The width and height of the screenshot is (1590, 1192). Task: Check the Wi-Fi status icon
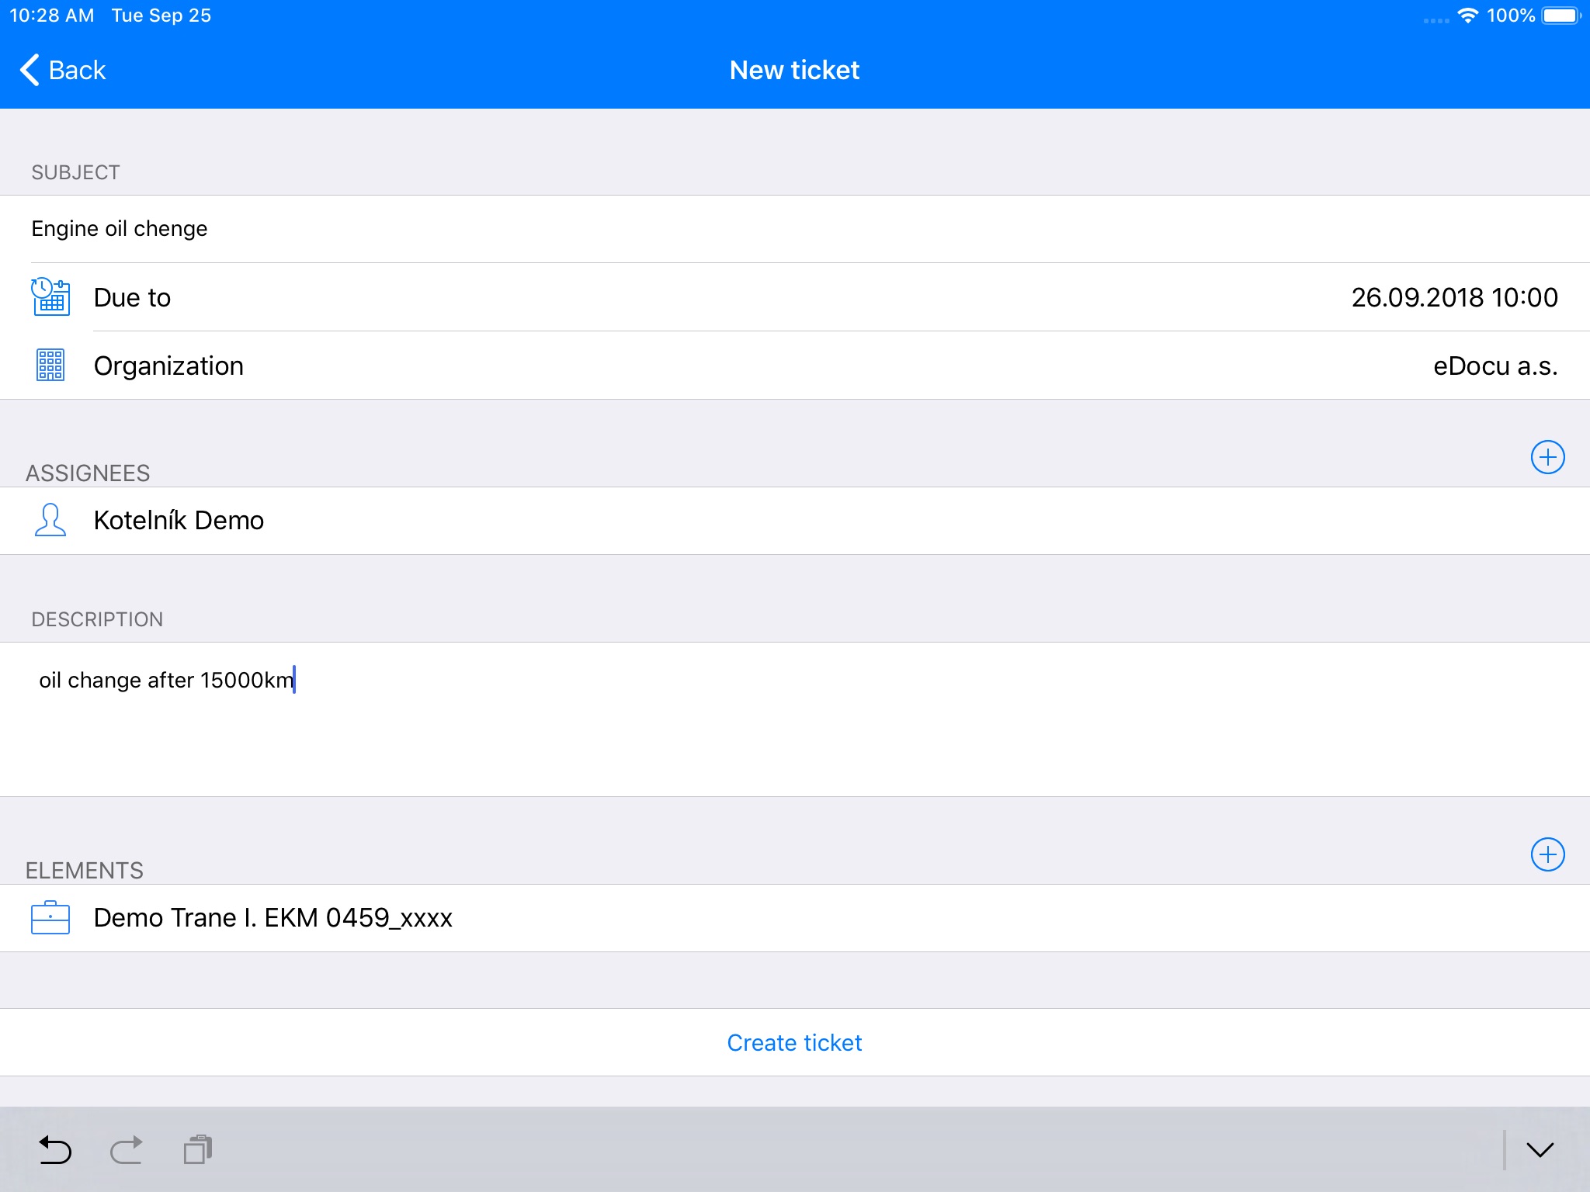[1467, 16]
